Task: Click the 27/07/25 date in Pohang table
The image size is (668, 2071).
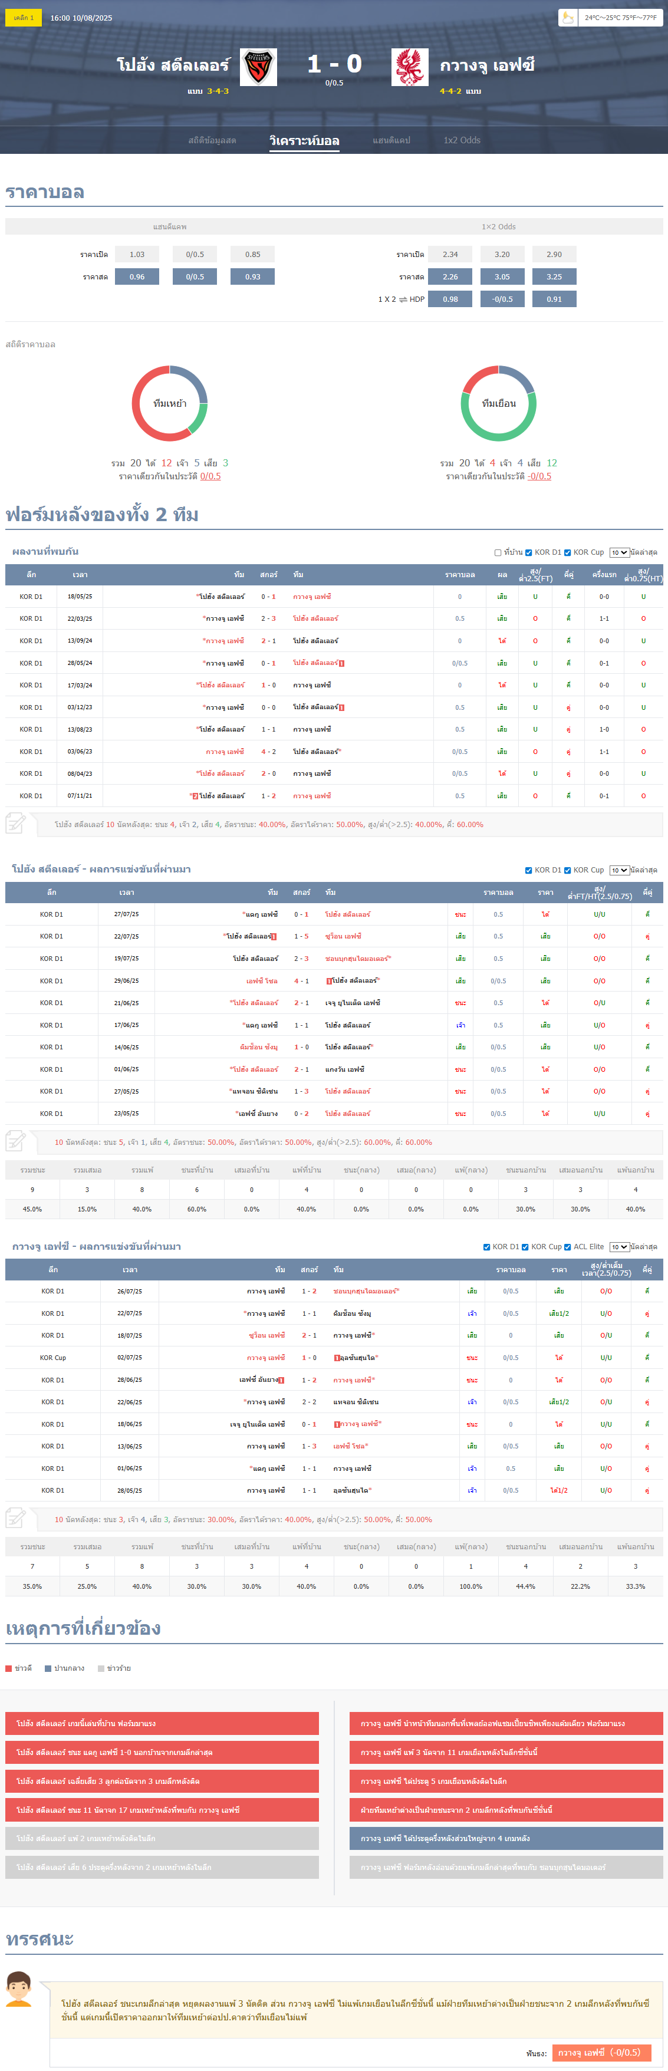Action: coord(126,914)
